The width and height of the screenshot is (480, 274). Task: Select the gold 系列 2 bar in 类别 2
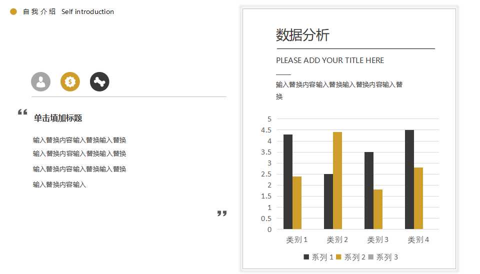(x=337, y=180)
